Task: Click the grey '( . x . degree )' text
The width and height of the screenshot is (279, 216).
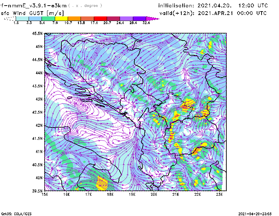Action: pos(85,6)
